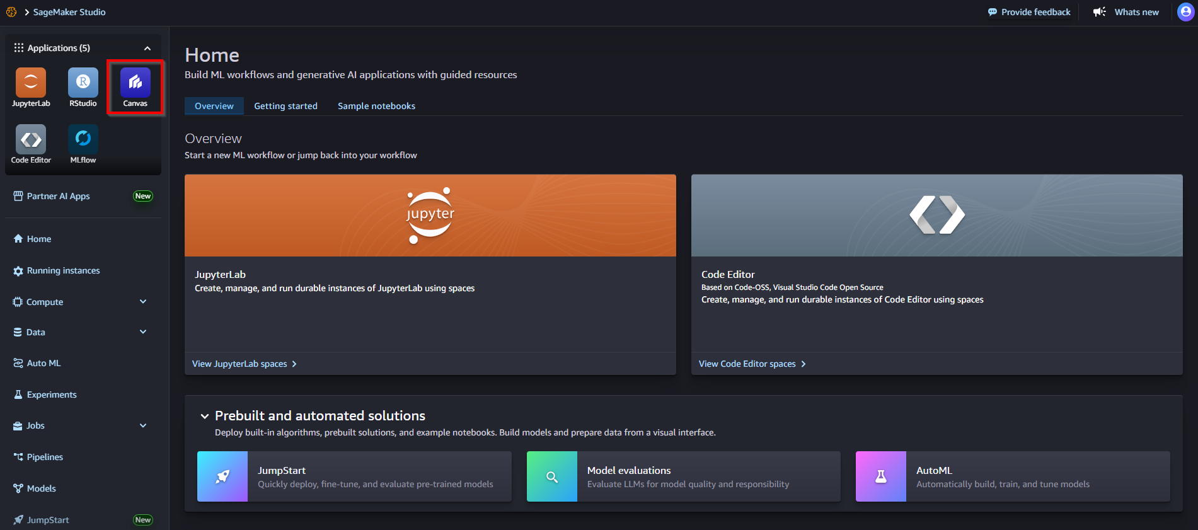The width and height of the screenshot is (1198, 530).
Task: Open the MLflow application icon
Action: click(83, 139)
